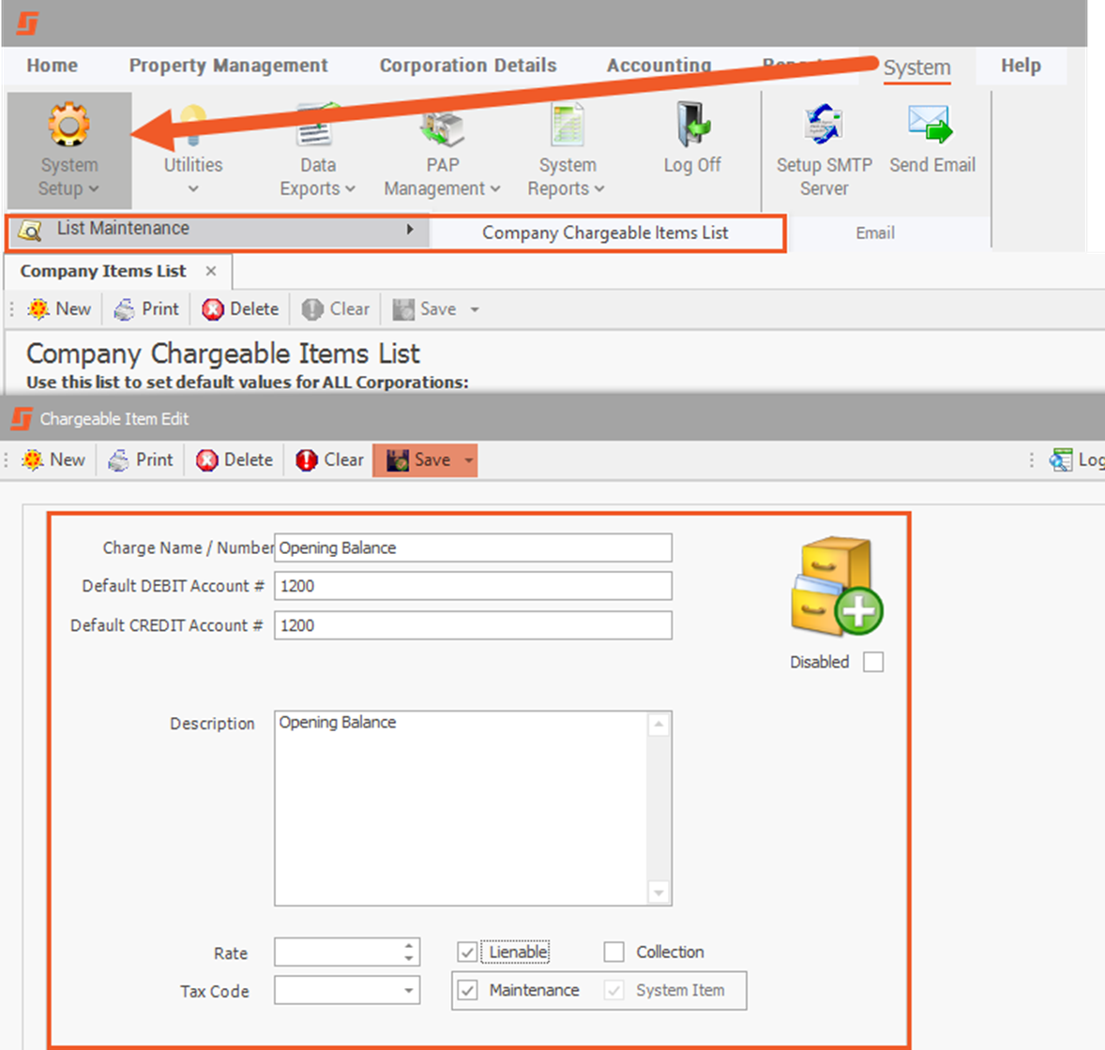Click Print in Chargeable Item Edit toolbar

pos(142,460)
